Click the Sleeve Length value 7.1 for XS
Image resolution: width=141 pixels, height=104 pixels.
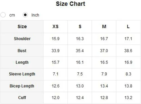point(56,74)
